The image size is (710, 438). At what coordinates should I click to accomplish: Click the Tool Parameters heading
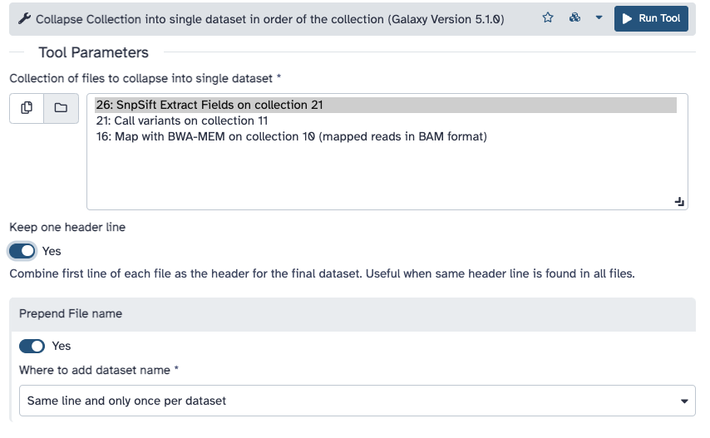pos(93,52)
